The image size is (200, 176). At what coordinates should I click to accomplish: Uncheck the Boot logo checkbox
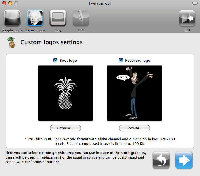[55, 60]
